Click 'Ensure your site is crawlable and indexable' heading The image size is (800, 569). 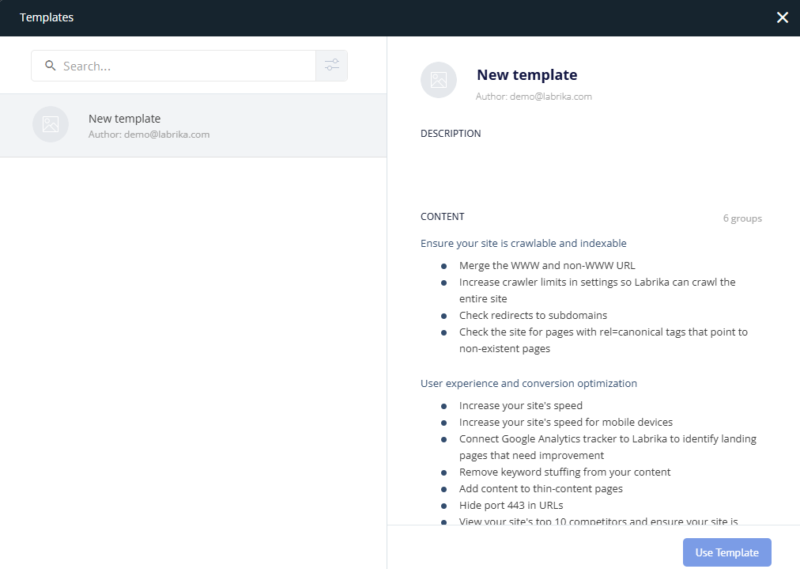coord(523,243)
